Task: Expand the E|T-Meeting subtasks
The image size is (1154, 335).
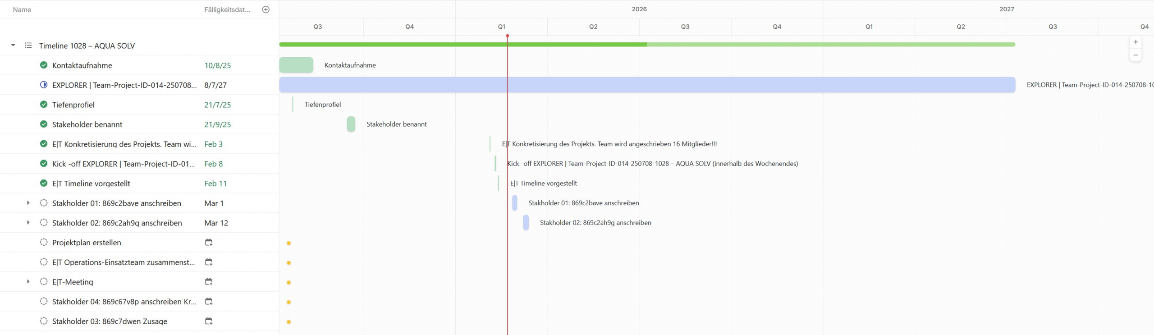Action: tap(28, 282)
